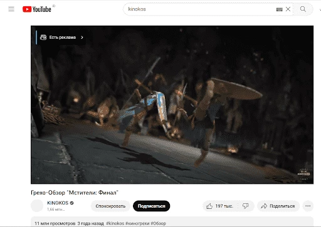Go to YouTube home via logo
Viewport: 321px width, 227px height.
37,9
